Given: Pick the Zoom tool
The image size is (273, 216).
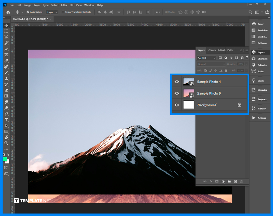Looking at the screenshot, I should pos(7,143).
